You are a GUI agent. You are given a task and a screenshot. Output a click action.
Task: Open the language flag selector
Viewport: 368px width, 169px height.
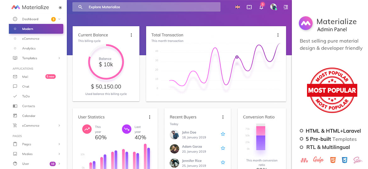[x=238, y=7]
